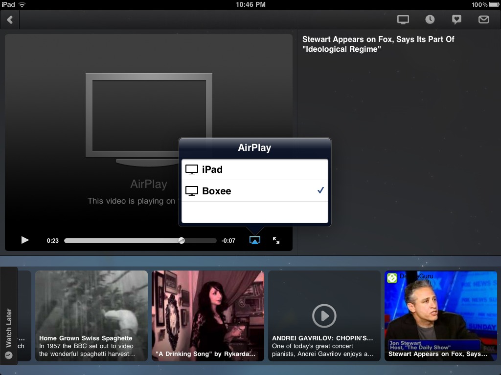Screen dimensions: 501x375
Task: Tap the checkmark next to Boxee
Action: point(320,190)
